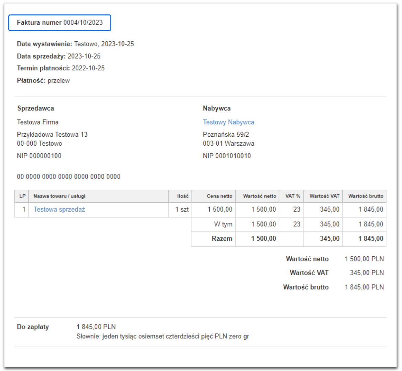Select the W tym row label

pyautogui.click(x=223, y=224)
